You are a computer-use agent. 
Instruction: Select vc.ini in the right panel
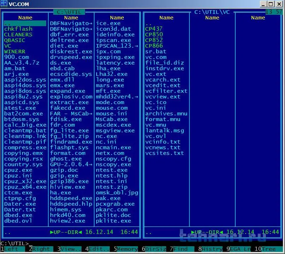(156, 108)
